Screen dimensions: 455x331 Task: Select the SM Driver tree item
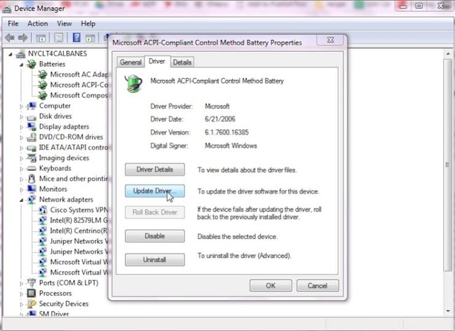point(54,314)
